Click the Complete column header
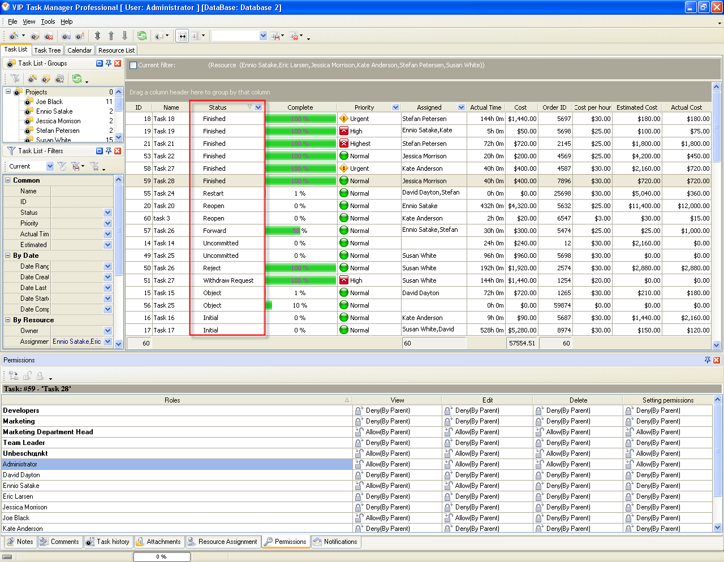 (300, 107)
